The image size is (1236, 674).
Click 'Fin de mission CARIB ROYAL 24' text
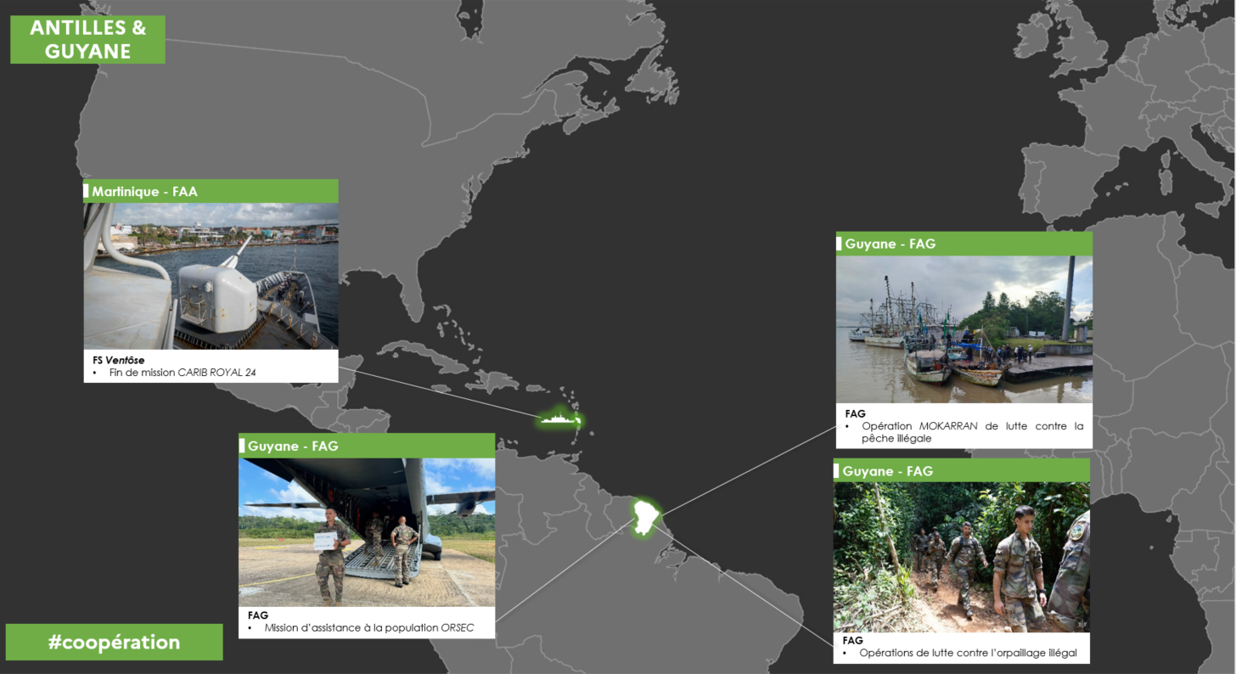coord(183,372)
